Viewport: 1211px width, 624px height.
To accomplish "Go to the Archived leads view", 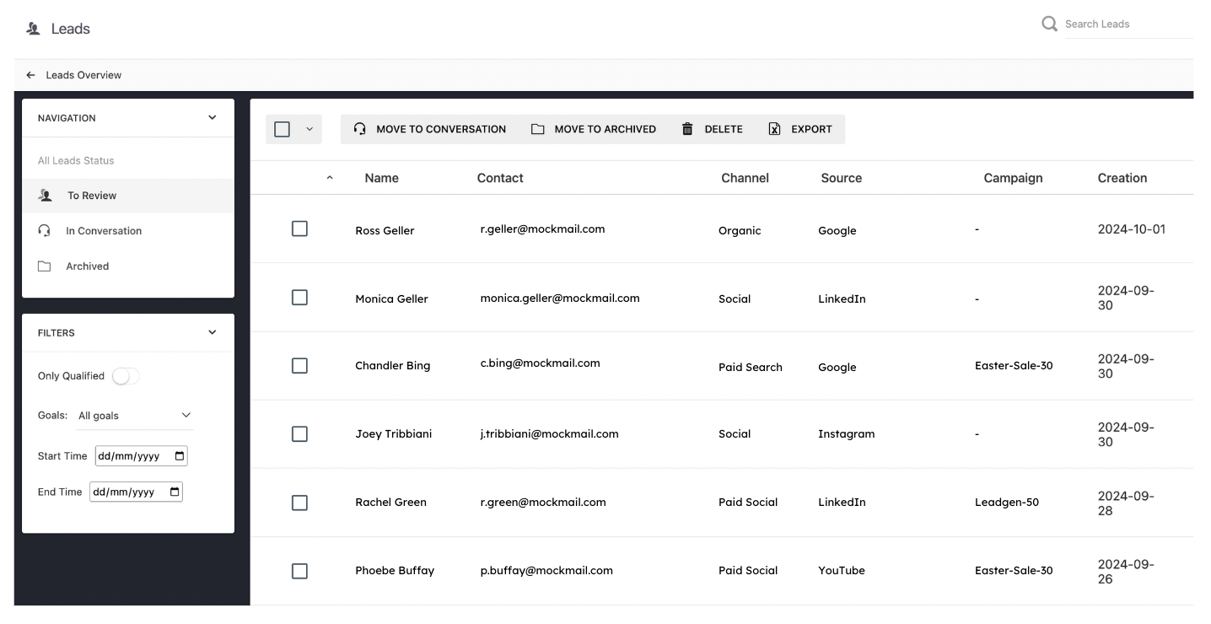I will [88, 266].
